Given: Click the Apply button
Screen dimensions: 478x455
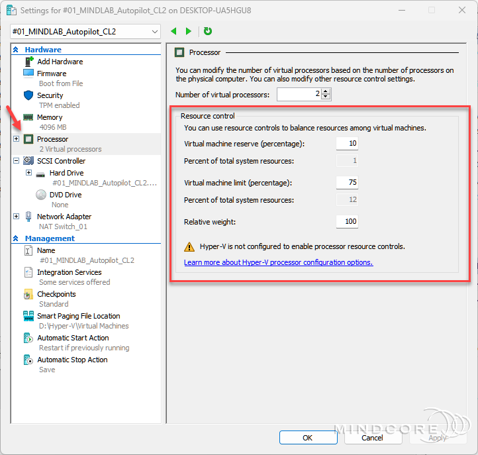Looking at the screenshot, I should pyautogui.click(x=438, y=438).
